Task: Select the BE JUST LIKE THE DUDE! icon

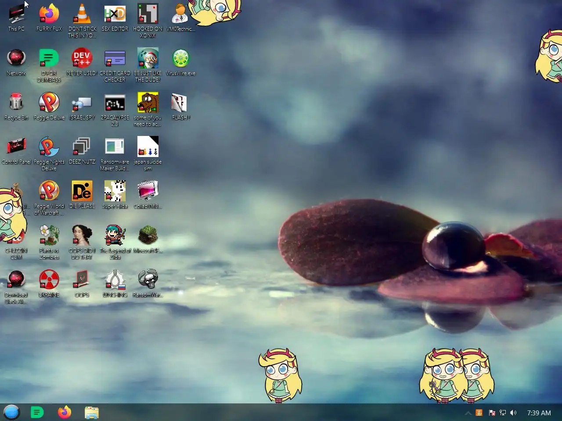Action: (x=148, y=65)
